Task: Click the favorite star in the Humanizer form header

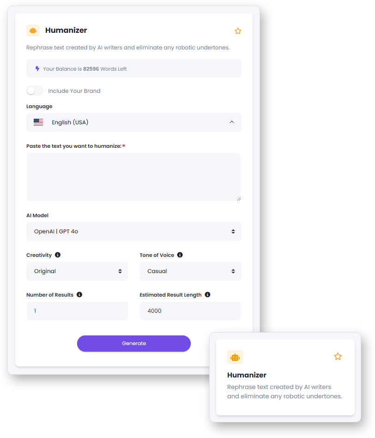Action: click(238, 31)
